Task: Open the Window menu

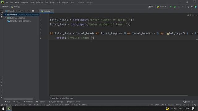Action: [65, 2]
